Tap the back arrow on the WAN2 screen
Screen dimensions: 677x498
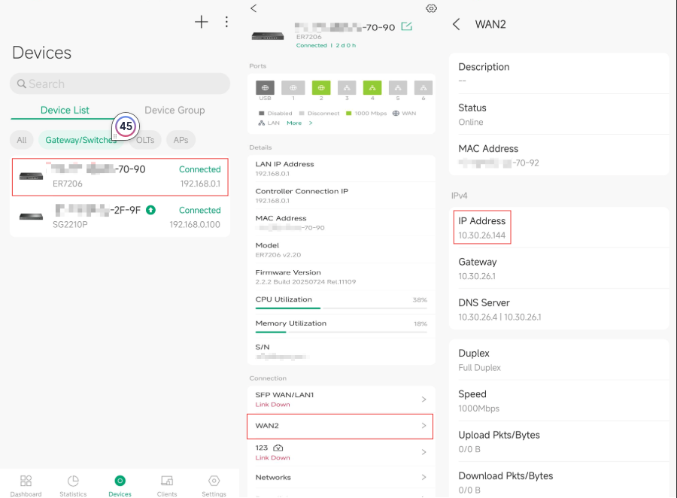point(457,24)
